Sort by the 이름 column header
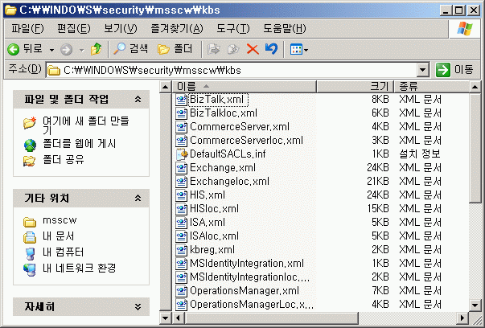485x328 pixels. [245, 86]
